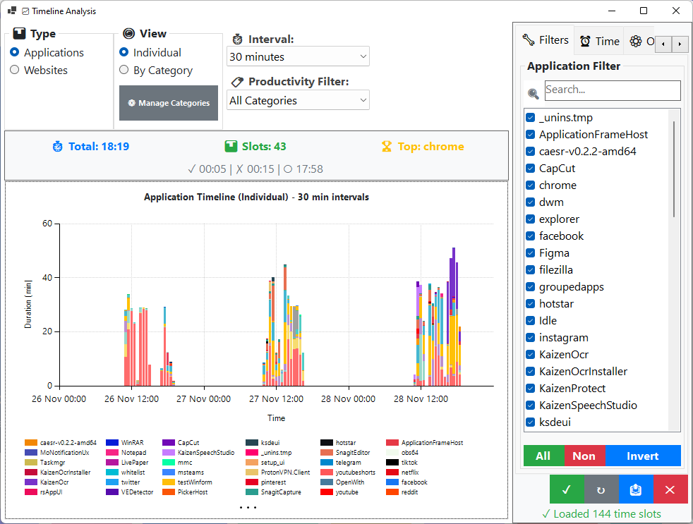Screen dimensions: 693x524
Task: Uncheck the chrome application checkbox
Action: (x=531, y=185)
